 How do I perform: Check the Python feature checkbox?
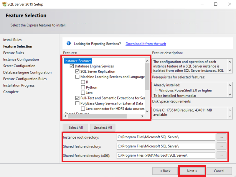pos(83,87)
